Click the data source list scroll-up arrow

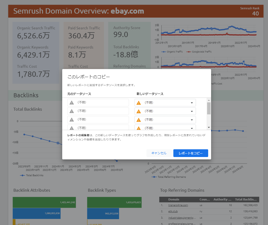tap(209, 100)
